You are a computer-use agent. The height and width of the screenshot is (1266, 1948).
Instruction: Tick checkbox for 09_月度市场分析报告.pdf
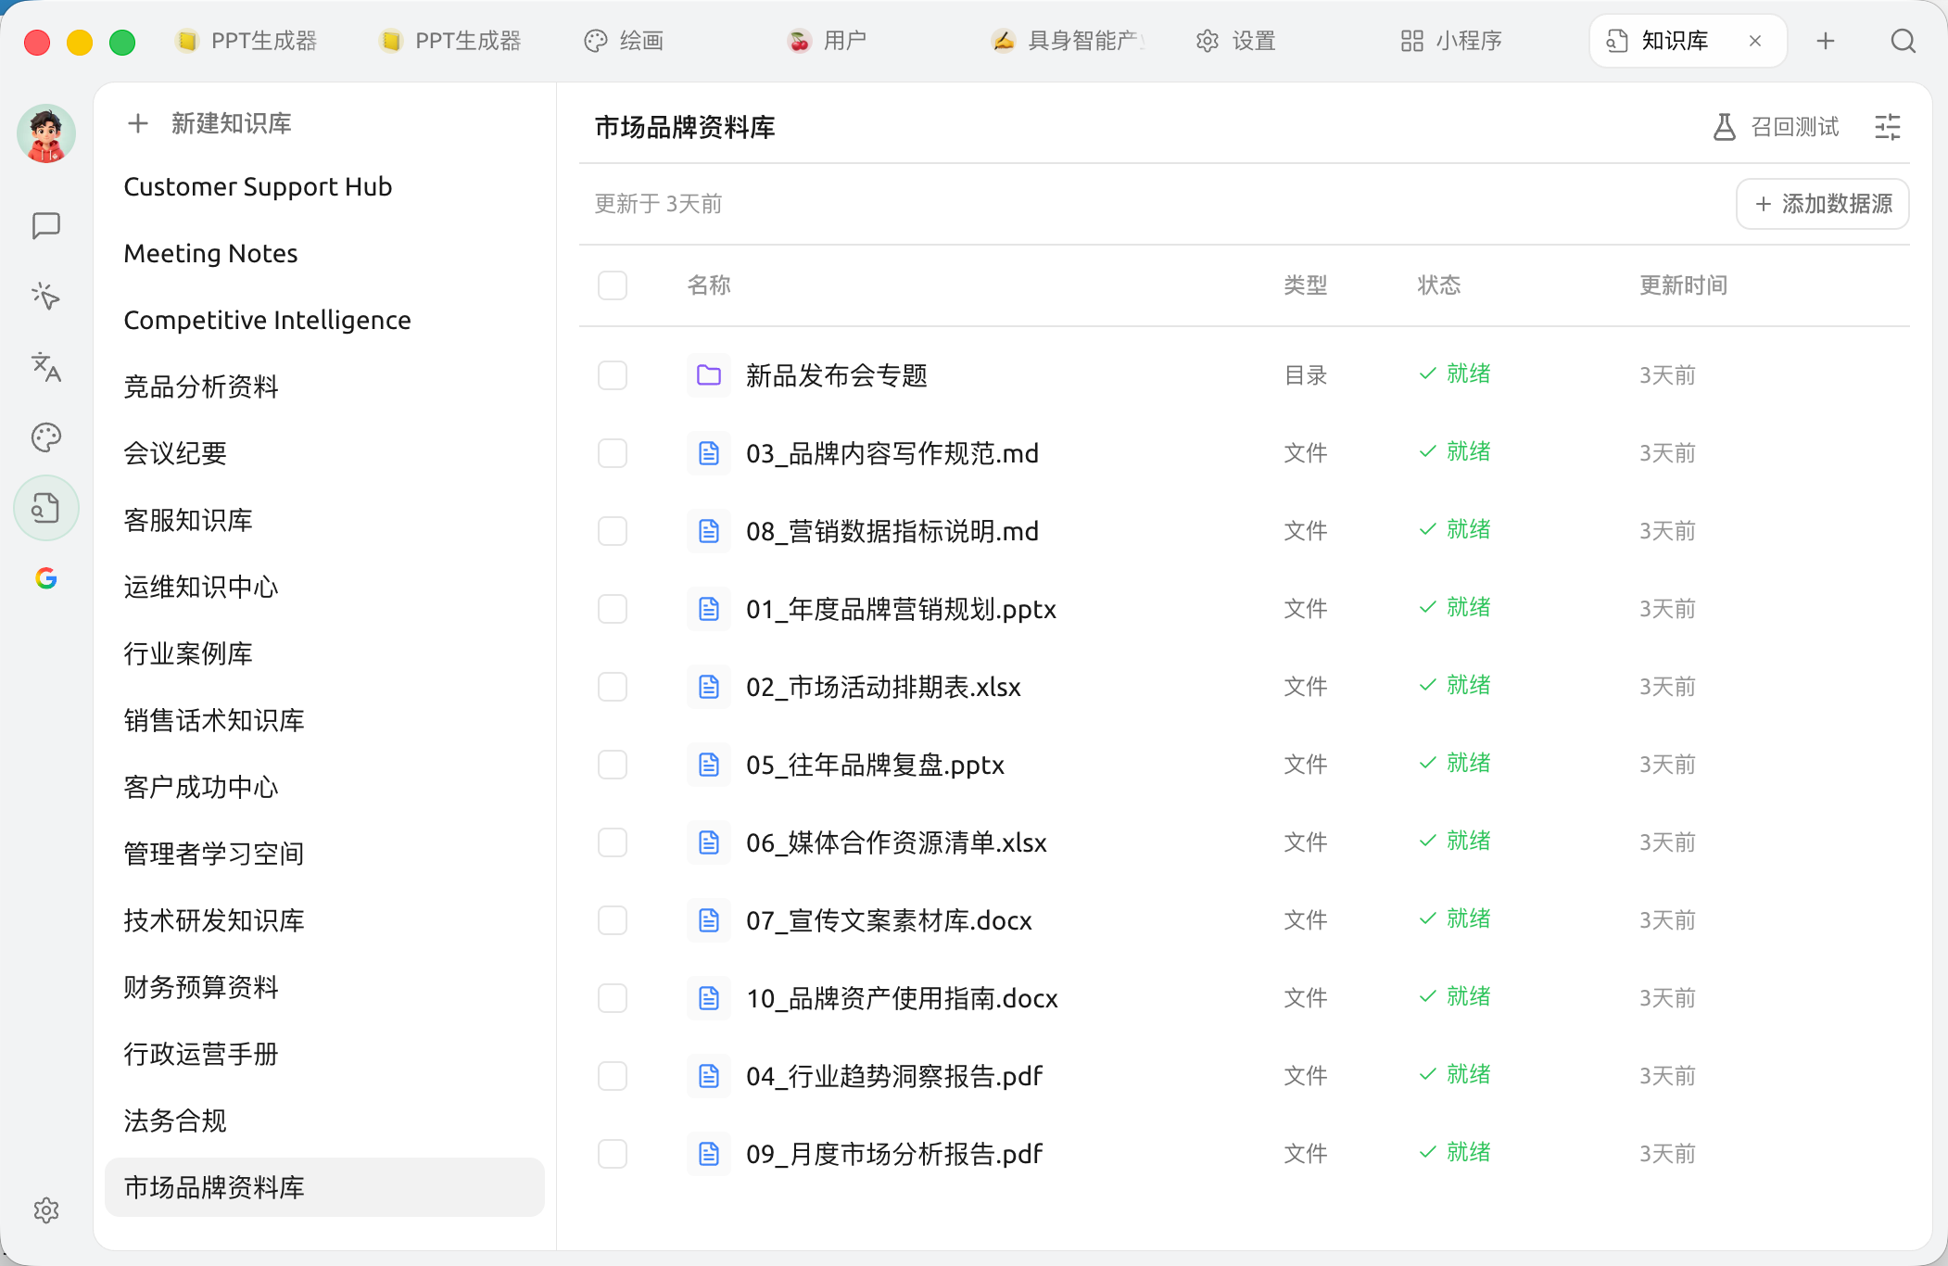tap(613, 1154)
